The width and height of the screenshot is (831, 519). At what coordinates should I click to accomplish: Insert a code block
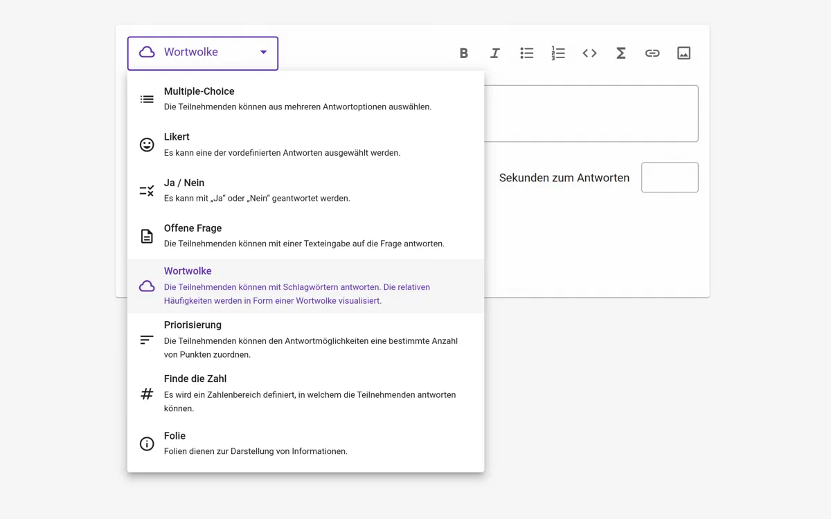pyautogui.click(x=589, y=53)
